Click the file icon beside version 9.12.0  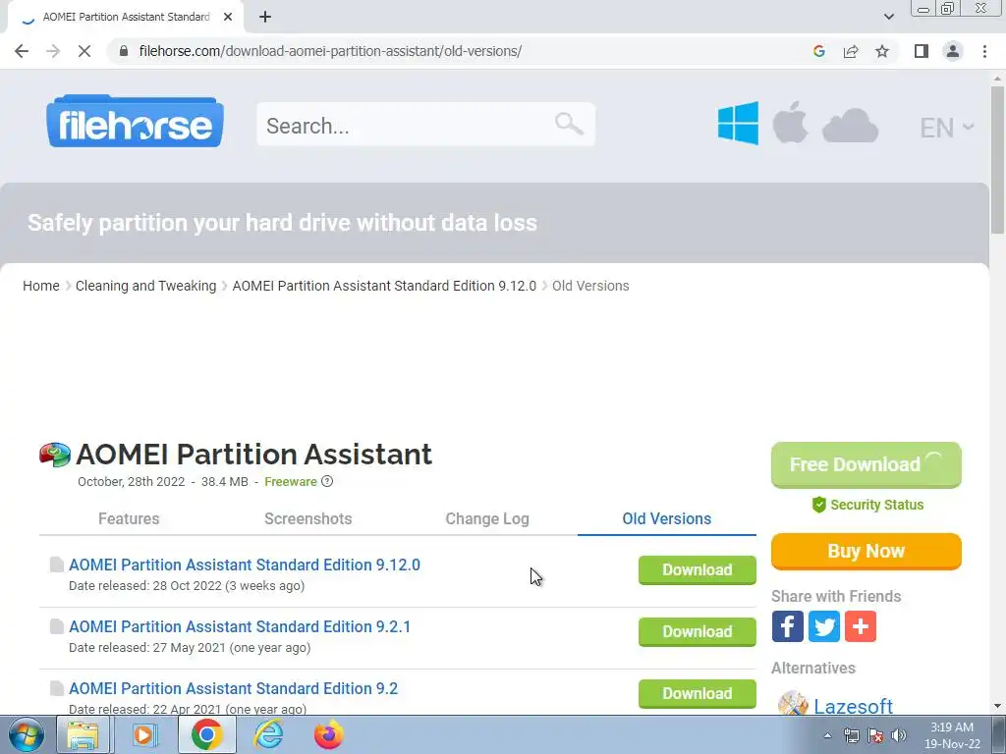tap(56, 565)
